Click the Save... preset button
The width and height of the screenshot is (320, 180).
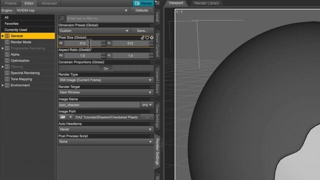click(142, 31)
